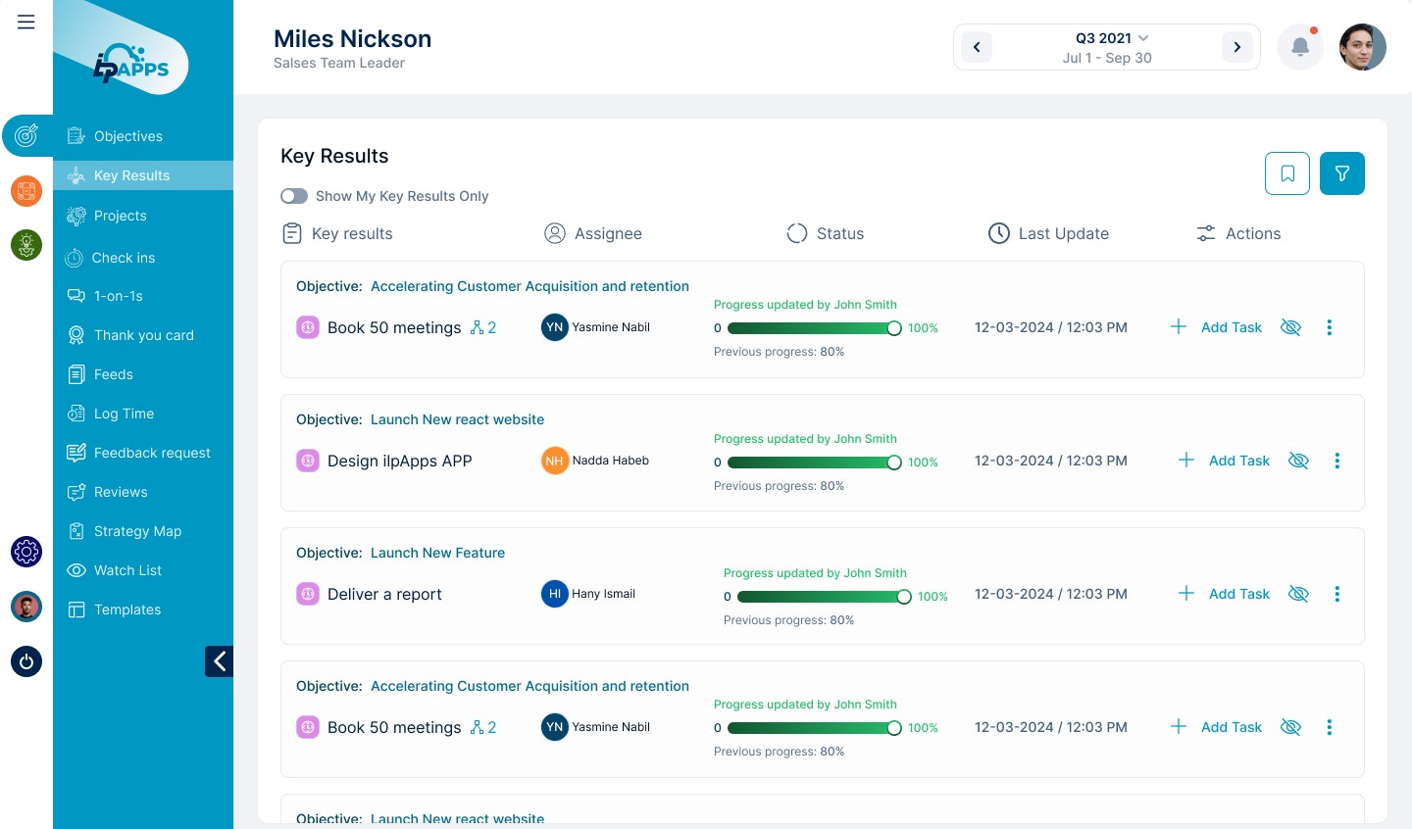Open the small user avatar in the left rail
Viewport: 1412px width, 829px height.
tap(26, 607)
